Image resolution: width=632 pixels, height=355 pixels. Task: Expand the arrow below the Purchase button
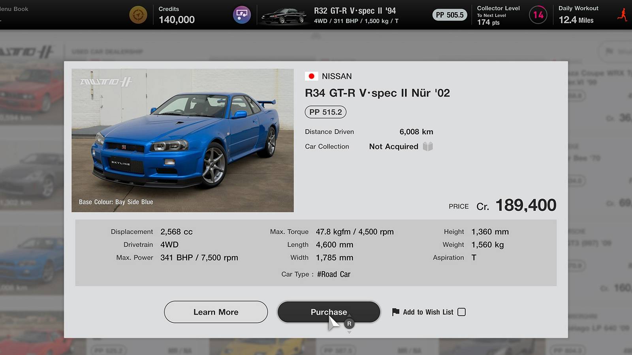tap(349, 332)
